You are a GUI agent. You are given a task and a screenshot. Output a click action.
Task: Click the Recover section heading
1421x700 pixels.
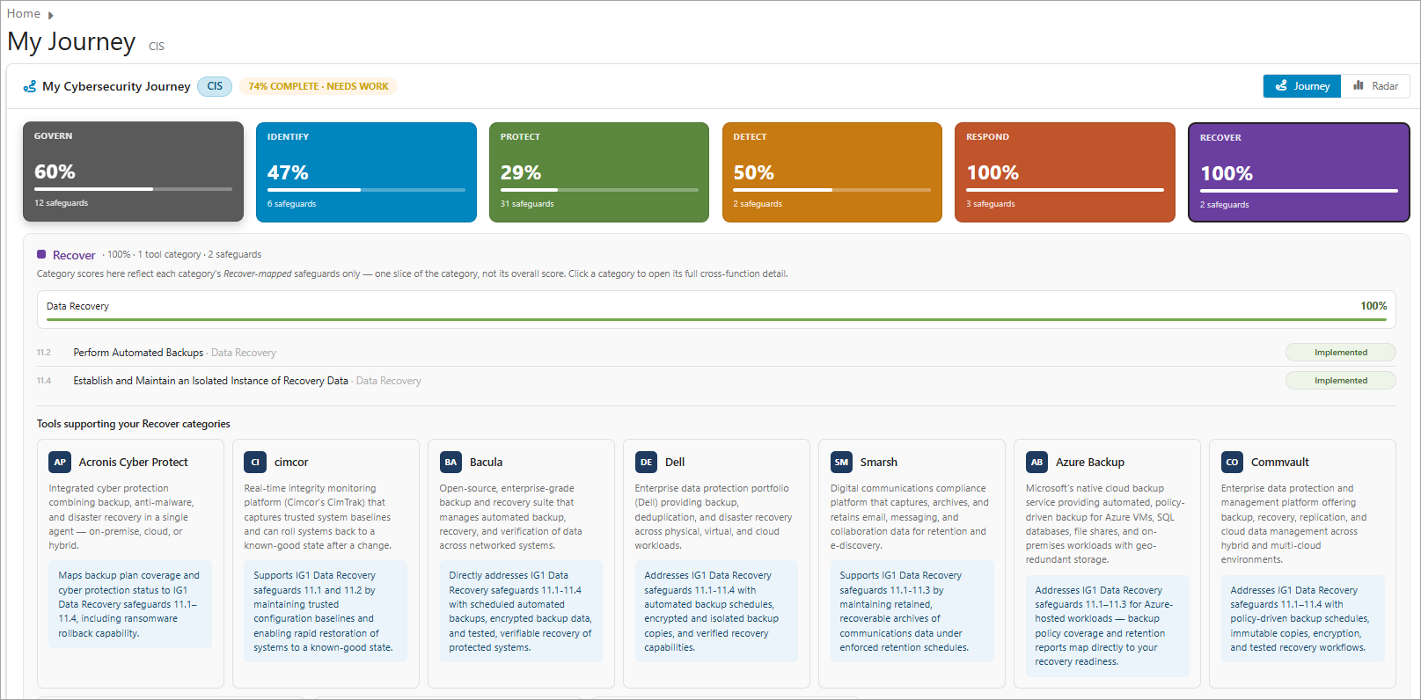(74, 255)
